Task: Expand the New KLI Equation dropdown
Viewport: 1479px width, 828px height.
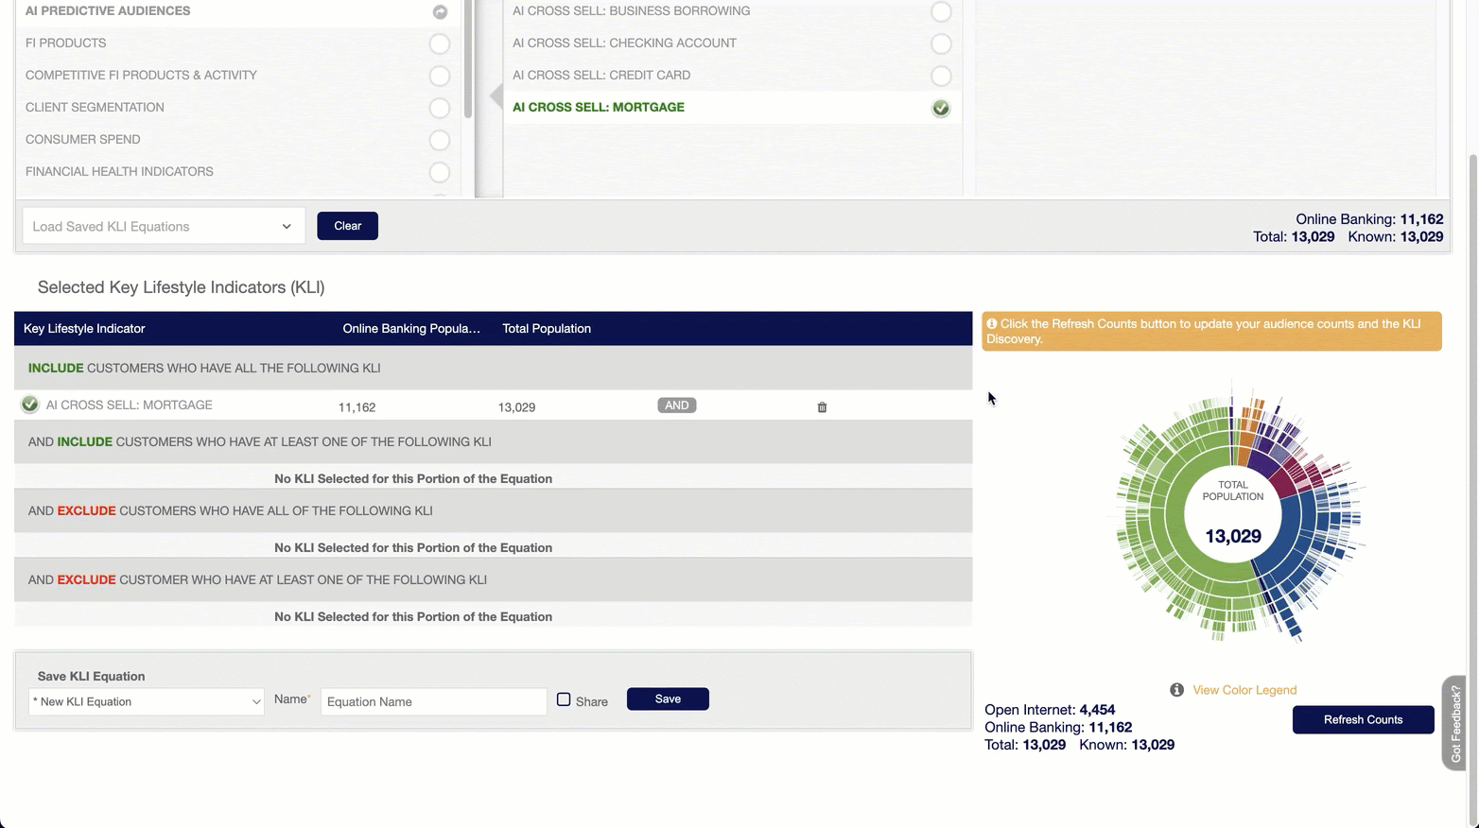Action: (147, 701)
